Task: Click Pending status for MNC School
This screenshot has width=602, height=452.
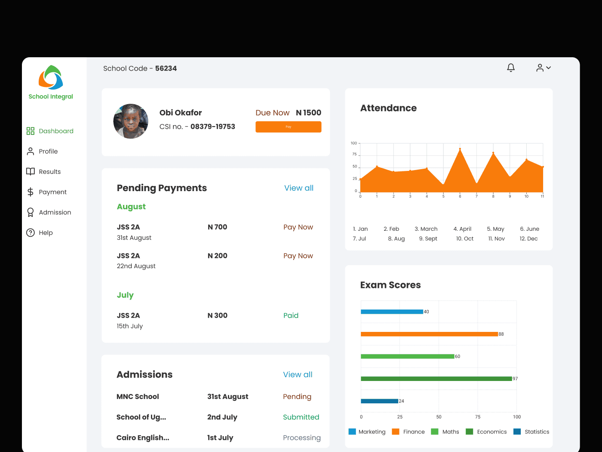Action: pos(297,396)
